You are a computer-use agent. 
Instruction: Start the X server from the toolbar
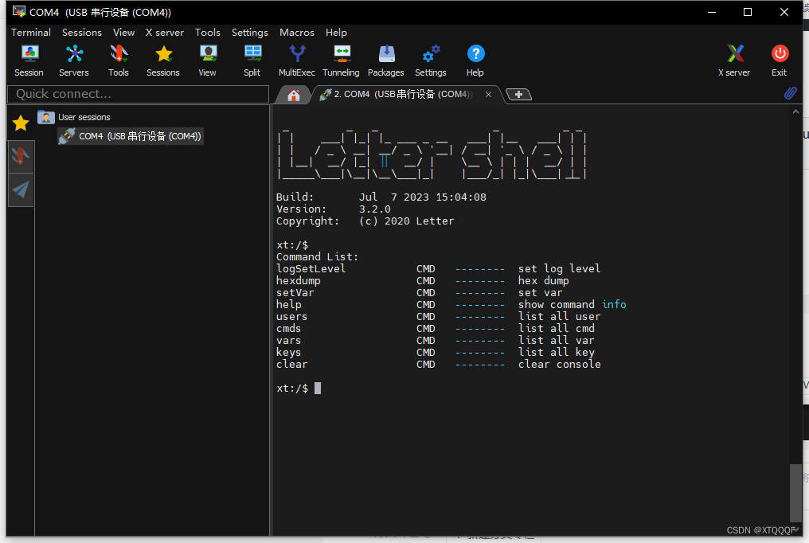[733, 54]
